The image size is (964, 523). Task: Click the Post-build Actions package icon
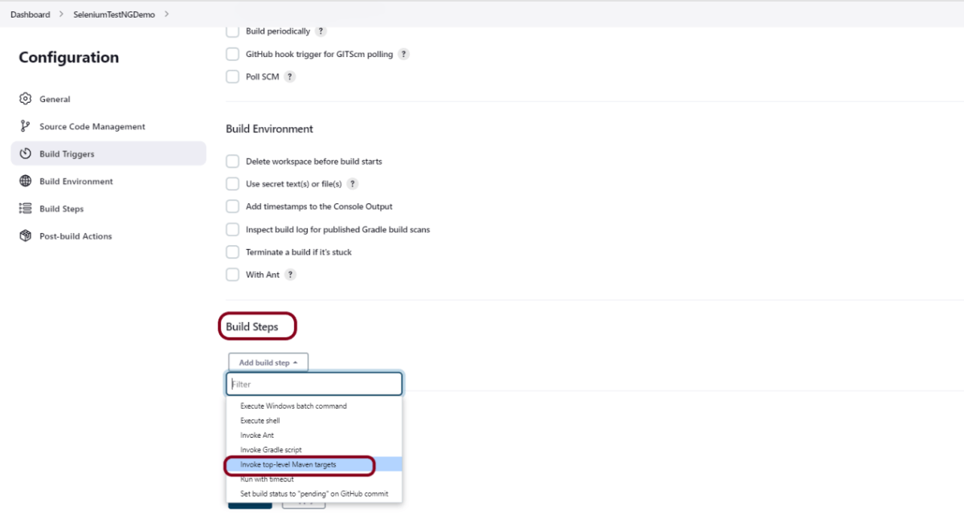pos(25,236)
